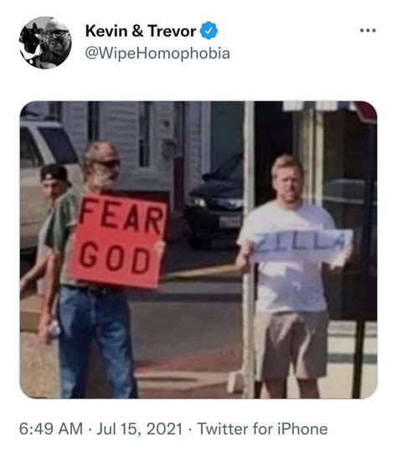Select the "Kevin & Trevor" display name
This screenshot has width=397, height=453.
141,31
